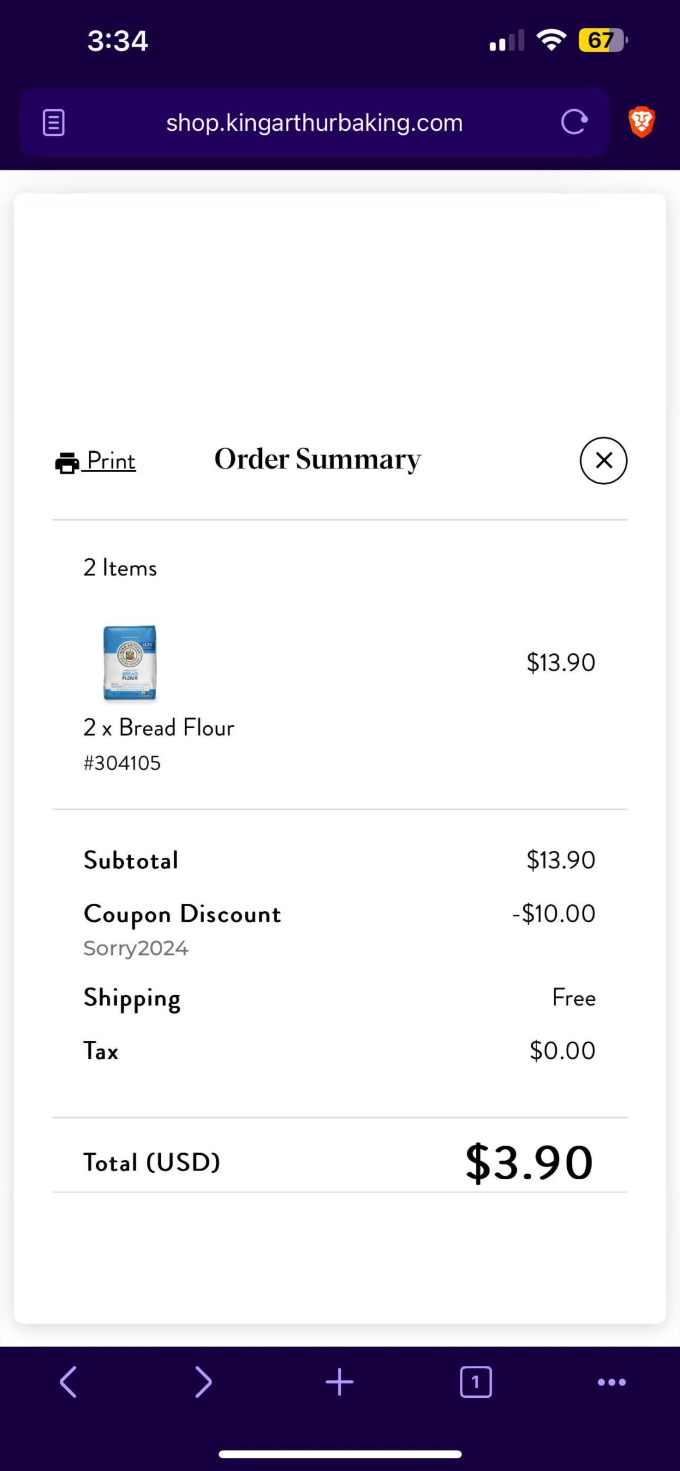680x1471 pixels.
Task: Dismiss the Order Summary with the X
Action: coord(603,460)
